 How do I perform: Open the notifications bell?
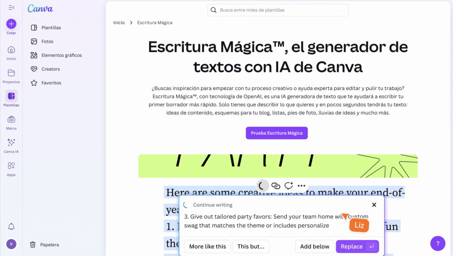click(x=12, y=227)
